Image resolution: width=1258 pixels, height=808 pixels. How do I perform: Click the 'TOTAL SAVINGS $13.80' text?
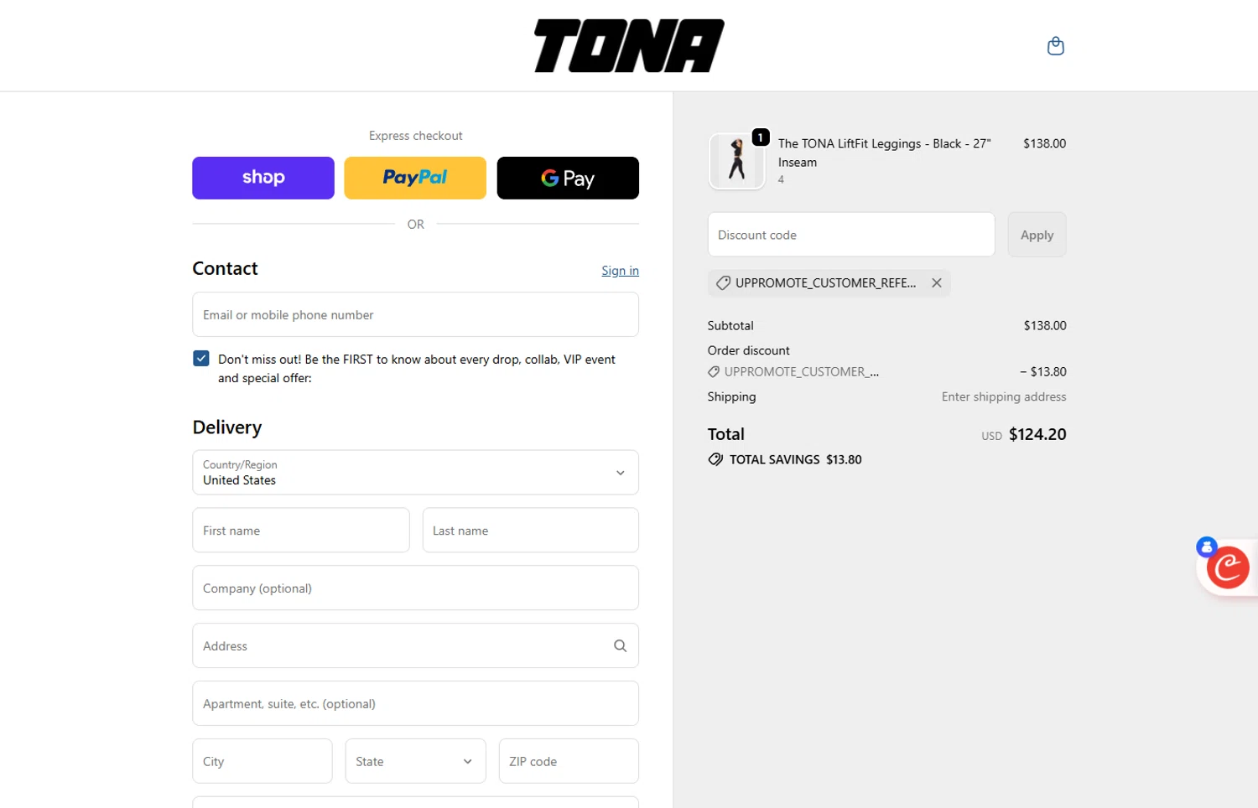pyautogui.click(x=795, y=459)
